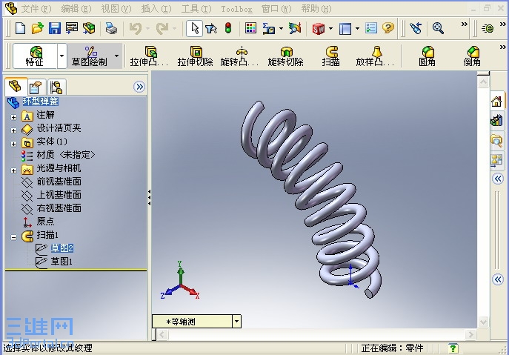Open the Sketch (草图绘制) toolbar button
Viewport: 509px width, 355px height.
coord(90,56)
